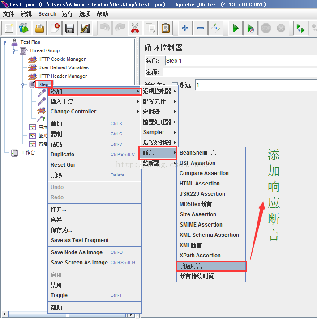Click the 注释 comment input field
Image resolution: width=317 pixels, height=319 pixels.
pyautogui.click(x=240, y=72)
